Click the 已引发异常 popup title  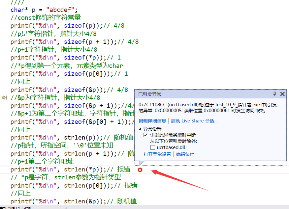pos(150,94)
